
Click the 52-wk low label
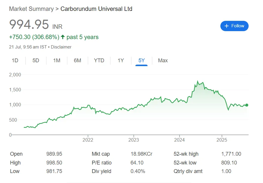point(185,163)
